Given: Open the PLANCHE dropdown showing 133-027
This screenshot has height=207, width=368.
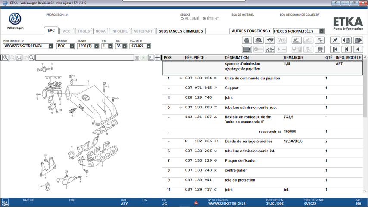Looking at the screenshot, I should pyautogui.click(x=148, y=46).
